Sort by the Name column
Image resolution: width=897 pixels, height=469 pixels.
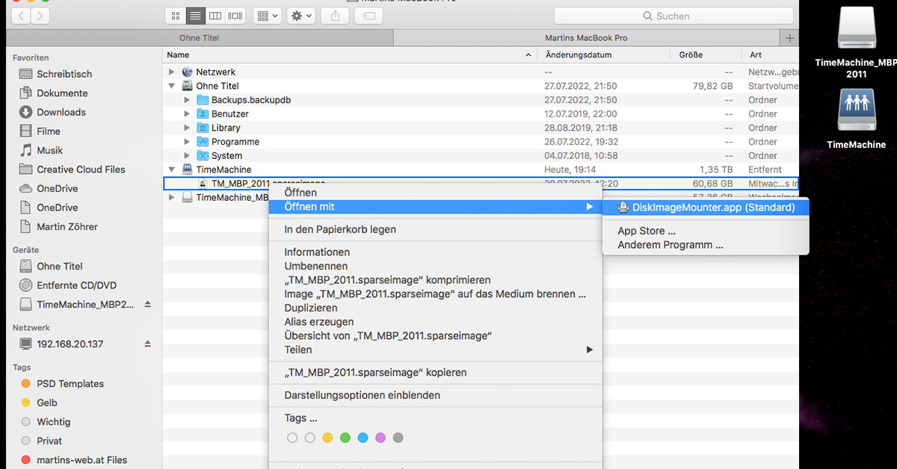[350, 55]
